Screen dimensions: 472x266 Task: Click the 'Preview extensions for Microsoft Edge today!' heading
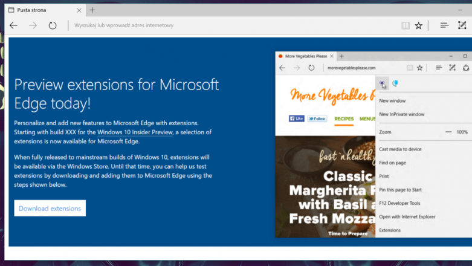click(117, 94)
